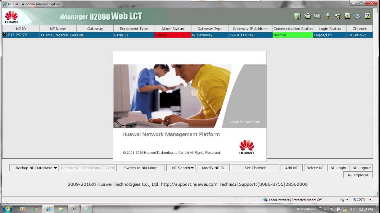Click BTS Software taskbar toolbar label

click(x=307, y=209)
